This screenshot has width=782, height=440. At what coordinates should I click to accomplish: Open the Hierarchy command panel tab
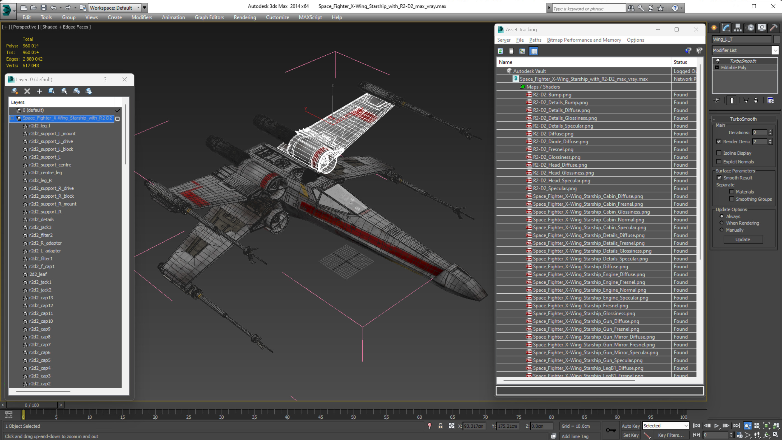[738, 28]
